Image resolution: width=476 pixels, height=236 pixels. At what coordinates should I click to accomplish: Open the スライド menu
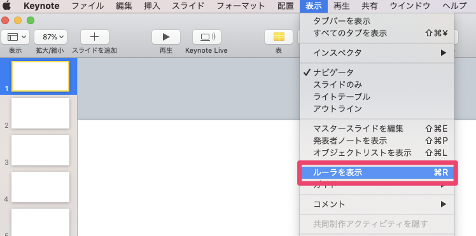click(188, 6)
